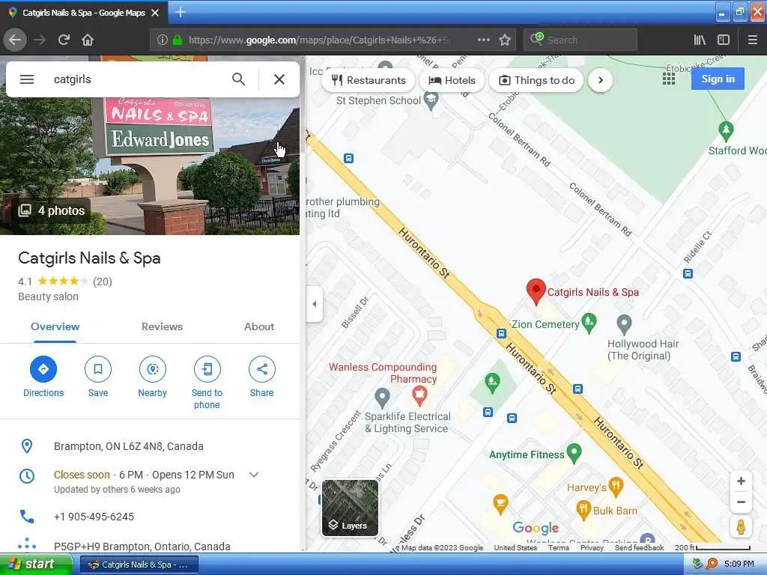The image size is (767, 575).
Task: Click Send feedback link
Action: (x=639, y=547)
